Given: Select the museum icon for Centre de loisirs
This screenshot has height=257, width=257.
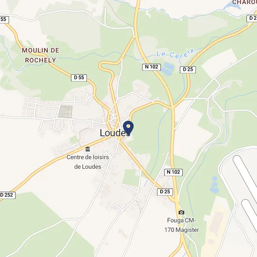Looking at the screenshot, I should click(88, 149).
